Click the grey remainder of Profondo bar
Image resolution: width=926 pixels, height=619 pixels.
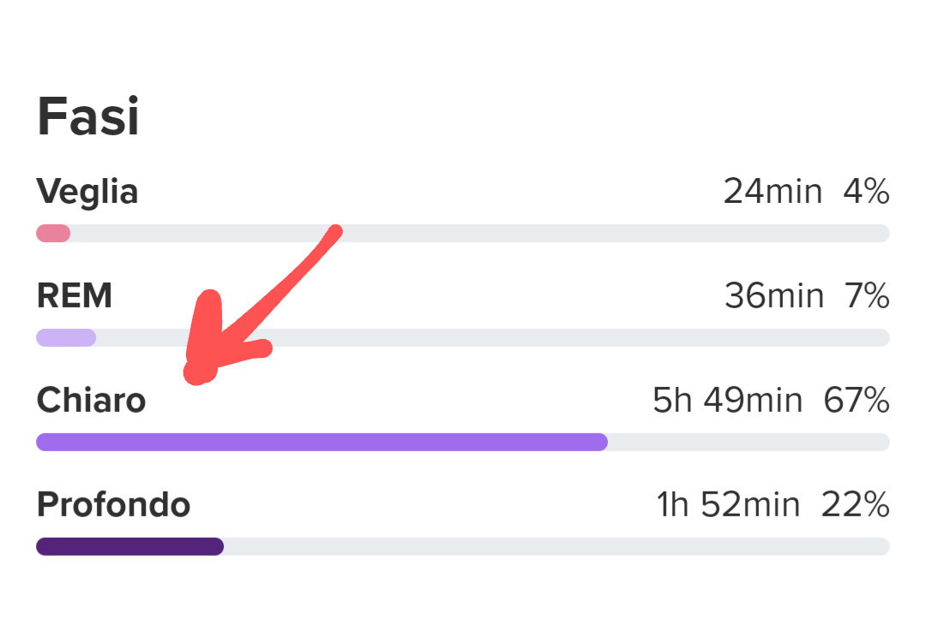[557, 546]
